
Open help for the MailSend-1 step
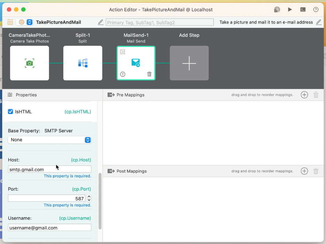tap(123, 74)
